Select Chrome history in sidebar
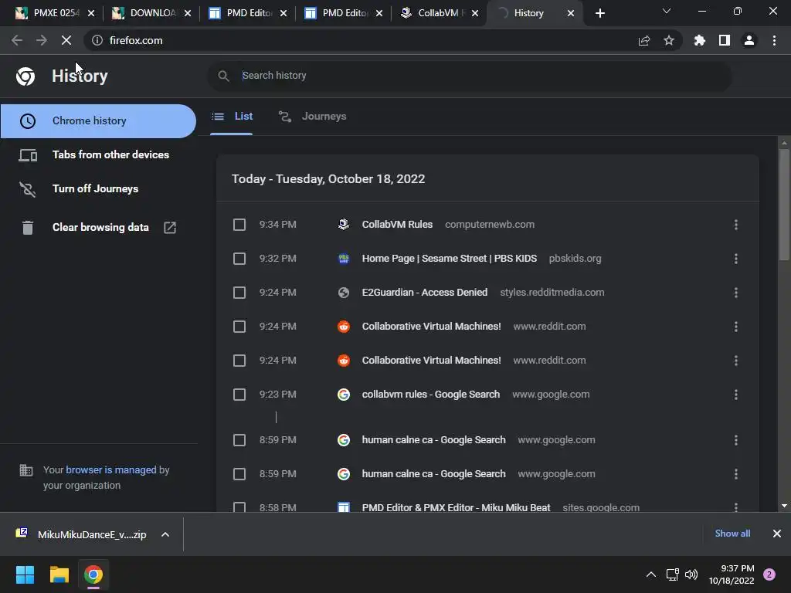 (98, 121)
